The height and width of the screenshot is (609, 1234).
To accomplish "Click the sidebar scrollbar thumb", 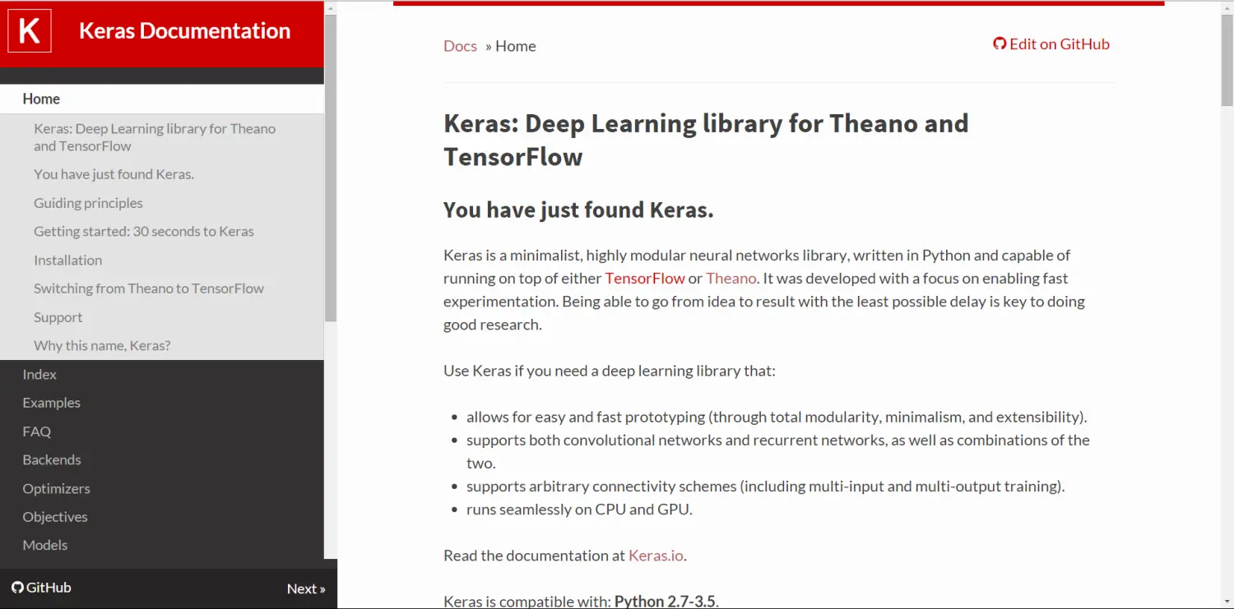I will [x=331, y=168].
